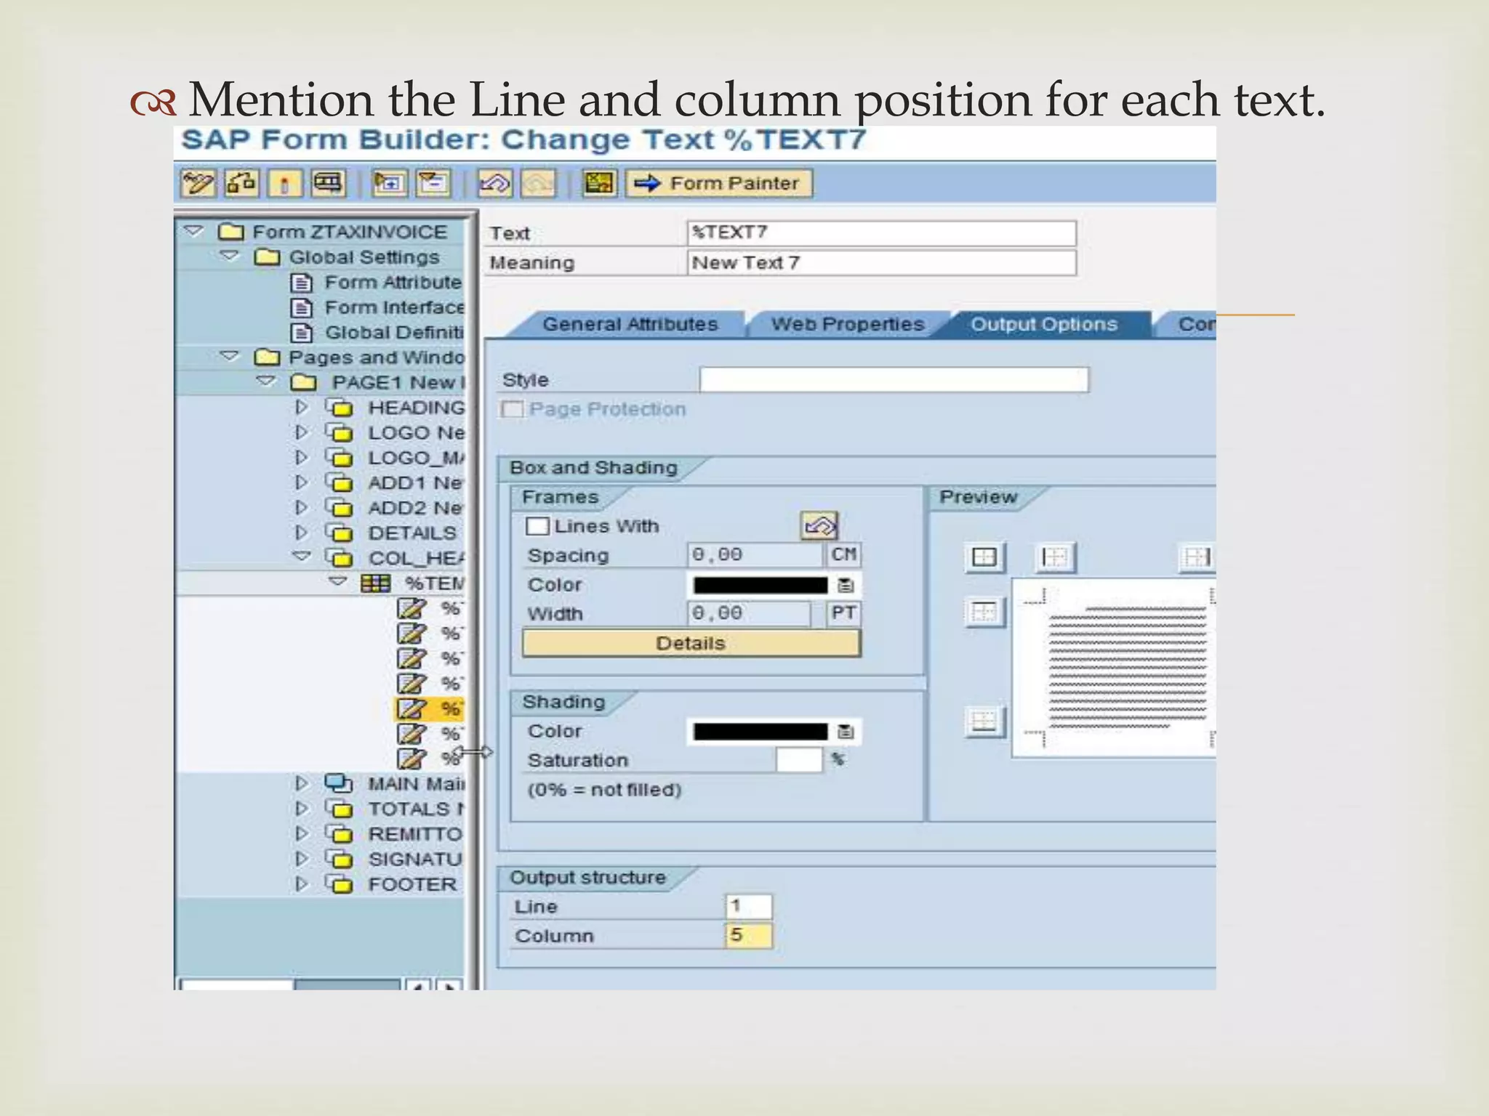Enable the Lines With checkbox
Screen dimensions: 1489x1116
coord(537,526)
